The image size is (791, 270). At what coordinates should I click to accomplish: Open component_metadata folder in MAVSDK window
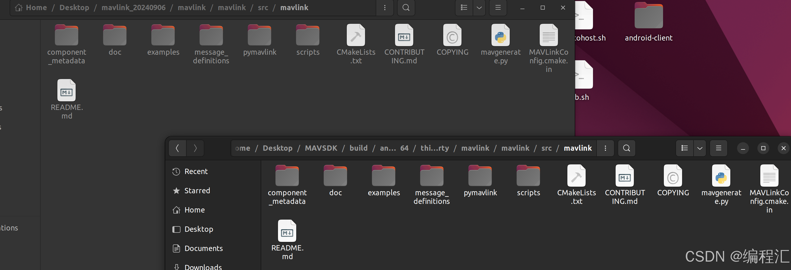pos(287,184)
